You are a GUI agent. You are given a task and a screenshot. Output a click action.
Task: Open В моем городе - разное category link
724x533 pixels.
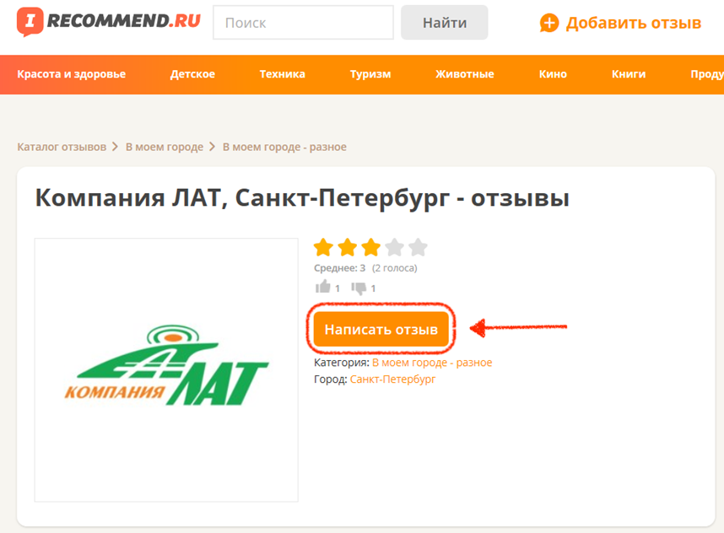(x=432, y=363)
